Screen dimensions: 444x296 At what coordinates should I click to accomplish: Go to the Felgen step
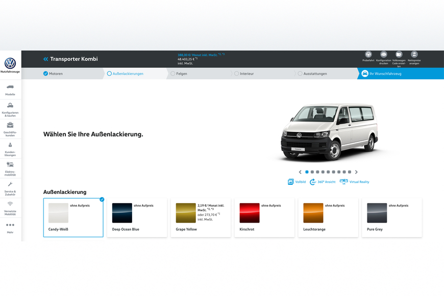click(179, 73)
